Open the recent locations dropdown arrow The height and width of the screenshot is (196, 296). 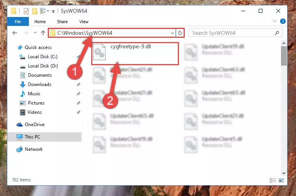pyautogui.click(x=35, y=33)
